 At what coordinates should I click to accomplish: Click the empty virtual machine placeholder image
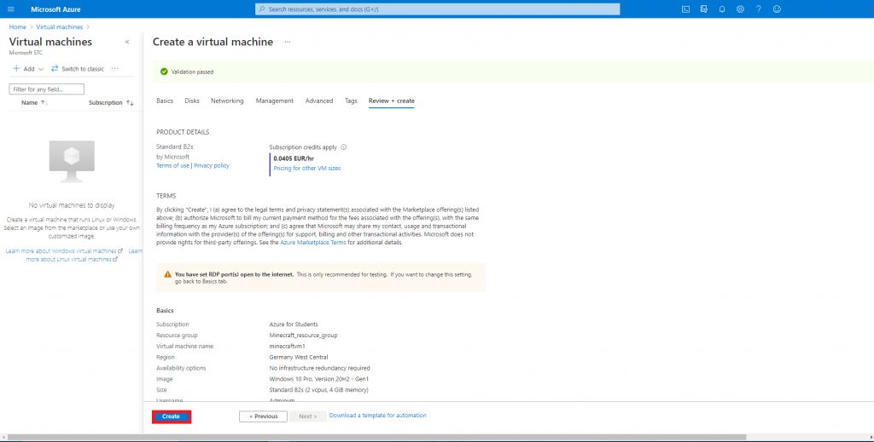point(72,161)
